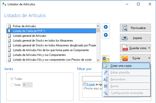Open the Enviar dropdown arrow
Viewport: 156px width, 103px height.
(x=149, y=58)
